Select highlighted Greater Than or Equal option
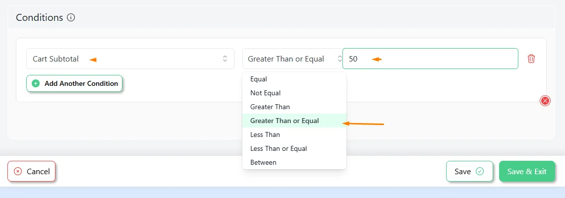565x198 pixels. click(294, 121)
